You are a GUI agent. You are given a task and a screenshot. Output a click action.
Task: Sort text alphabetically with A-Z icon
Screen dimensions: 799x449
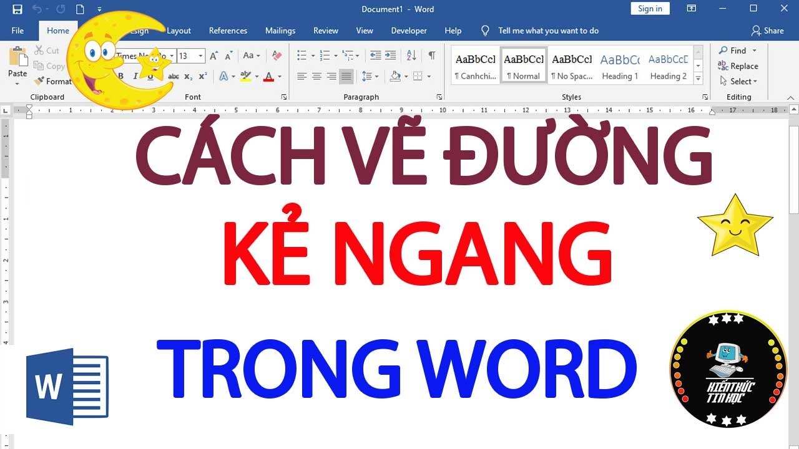pos(411,56)
